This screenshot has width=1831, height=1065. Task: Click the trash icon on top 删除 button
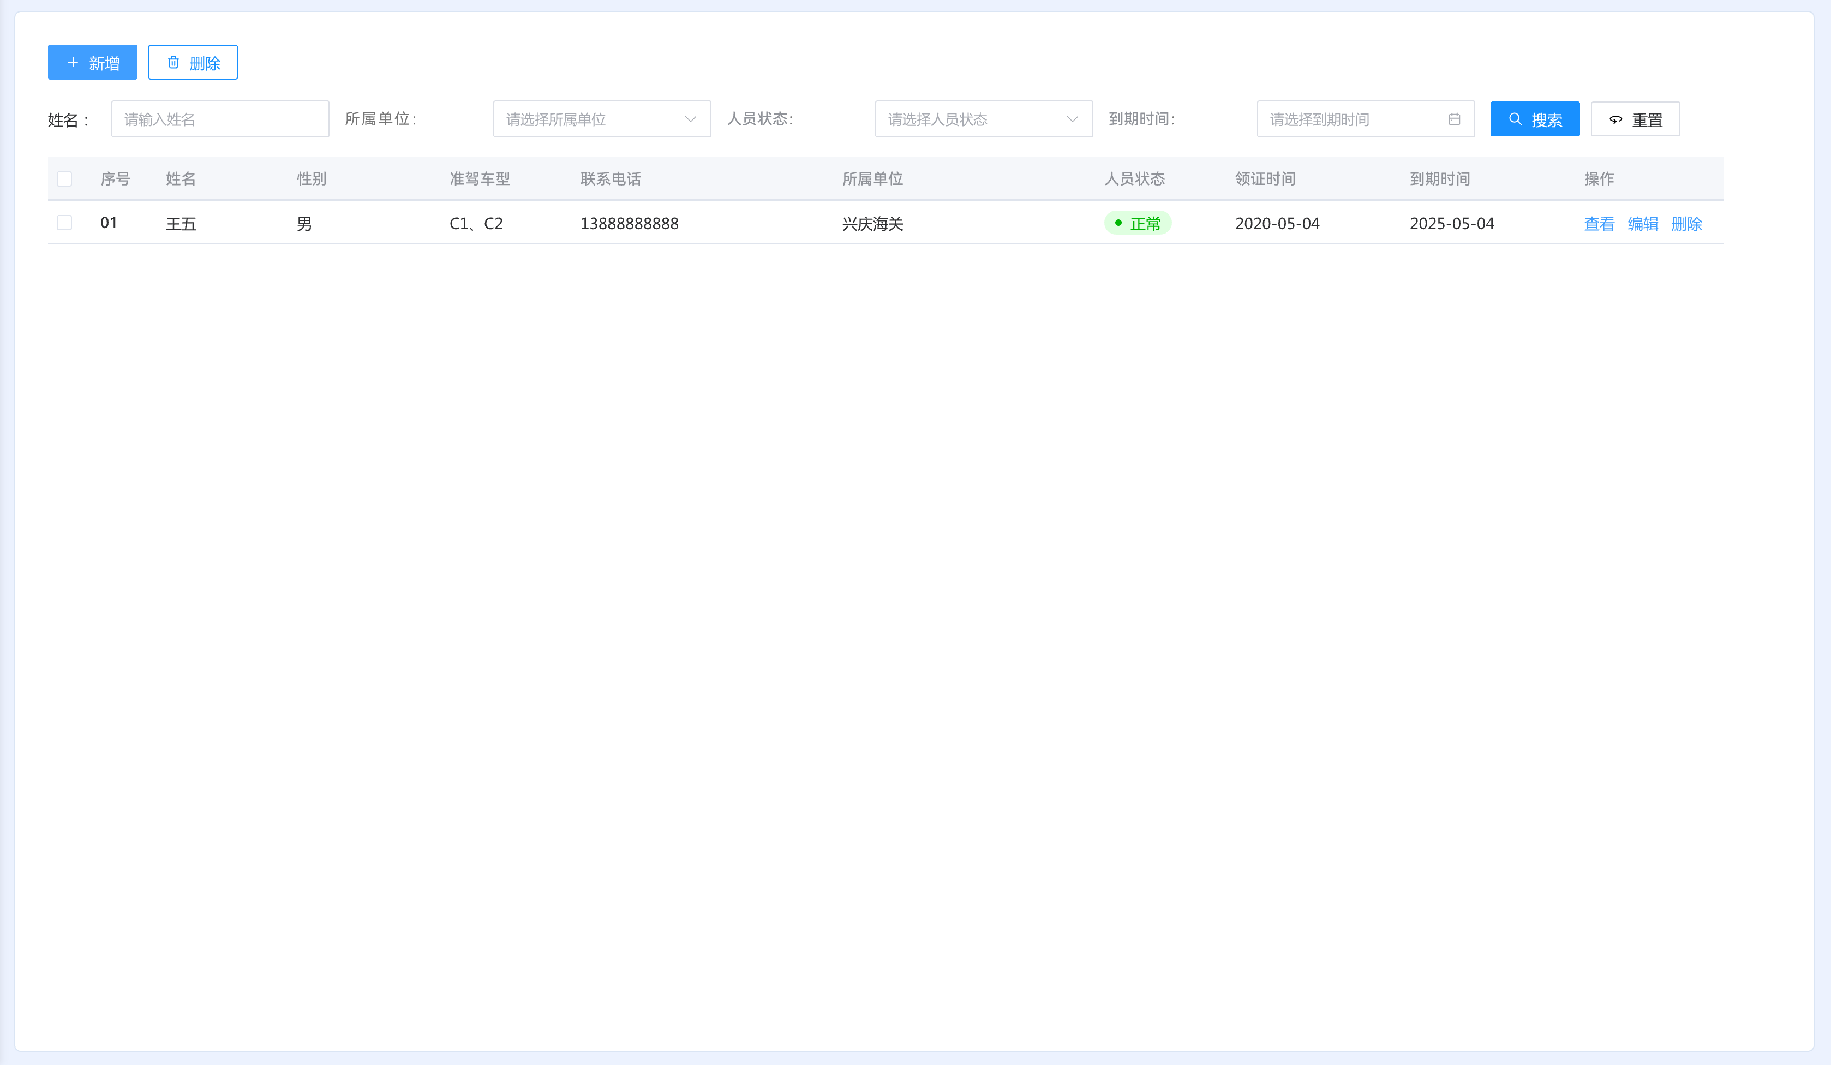tap(173, 63)
